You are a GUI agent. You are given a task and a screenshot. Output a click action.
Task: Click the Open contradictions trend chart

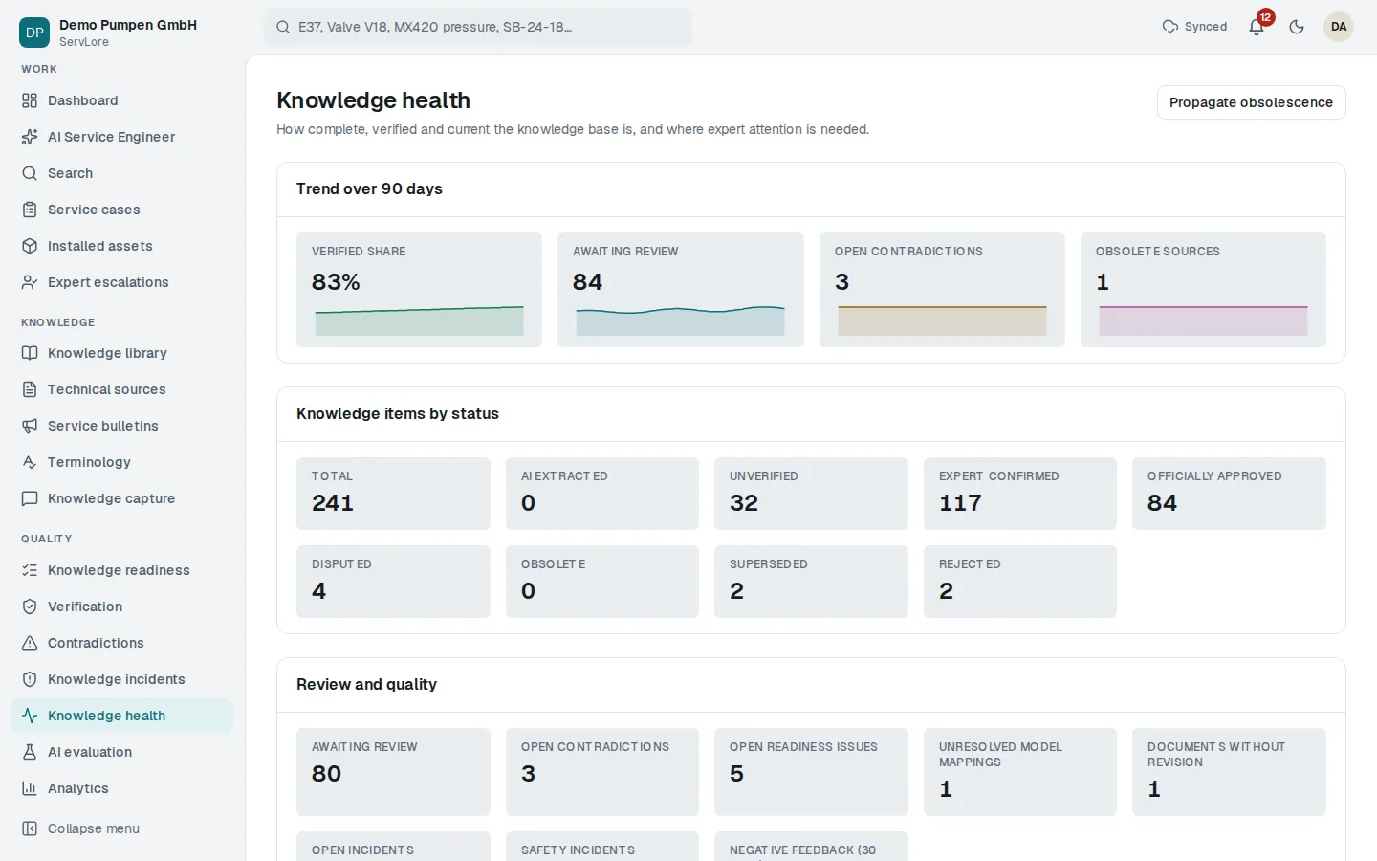942,320
